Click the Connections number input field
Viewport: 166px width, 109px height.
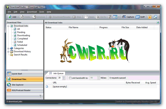pyautogui.click(x=60, y=78)
